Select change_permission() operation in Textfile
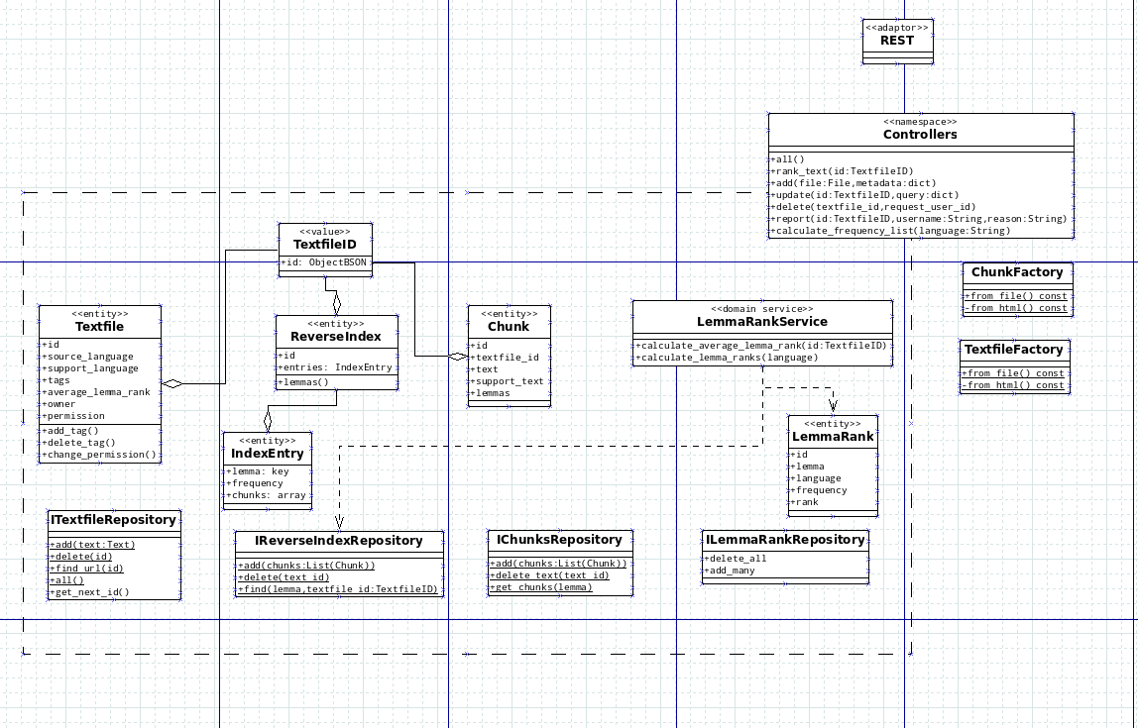The height and width of the screenshot is (728, 1138). tap(99, 455)
